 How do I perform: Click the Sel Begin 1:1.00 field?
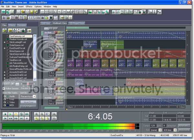point(156,116)
